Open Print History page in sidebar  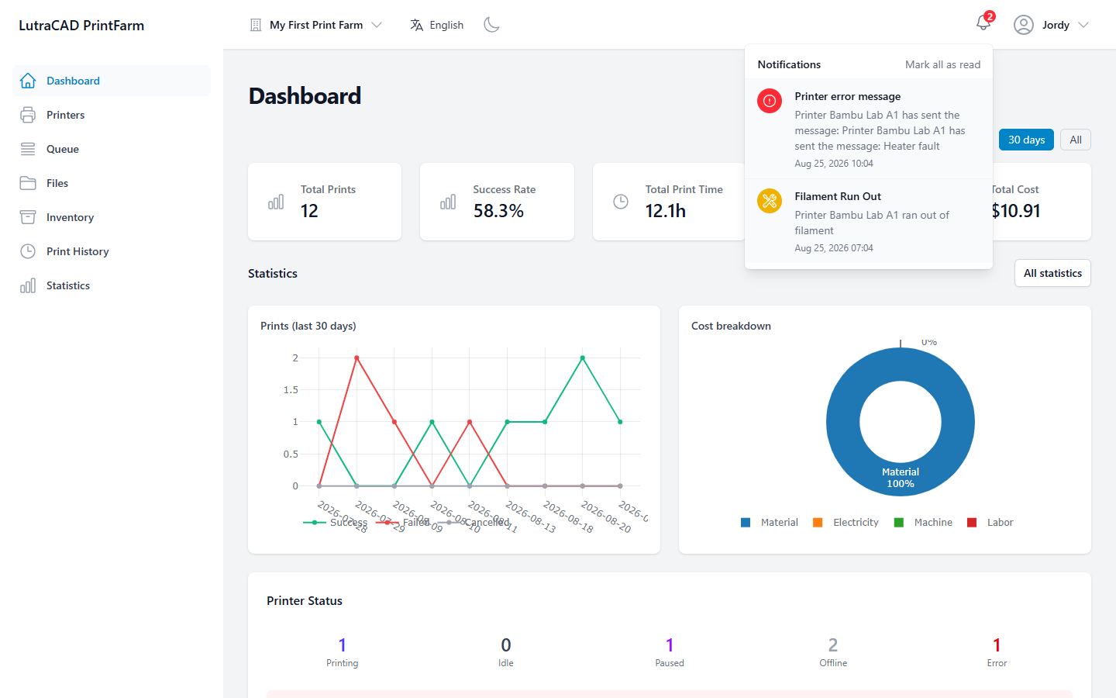pyautogui.click(x=112, y=251)
